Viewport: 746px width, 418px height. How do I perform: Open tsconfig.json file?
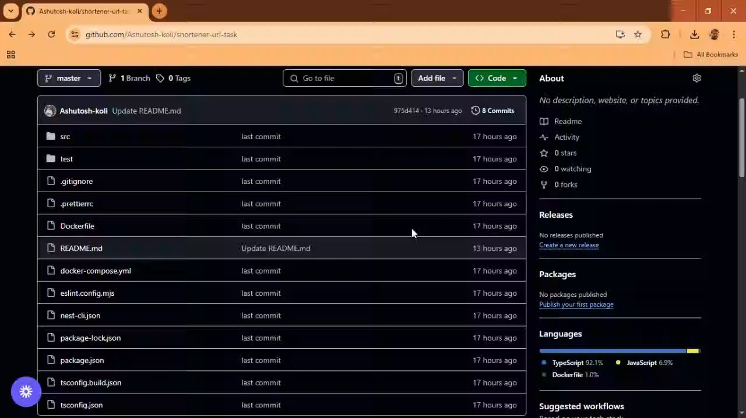(81, 405)
